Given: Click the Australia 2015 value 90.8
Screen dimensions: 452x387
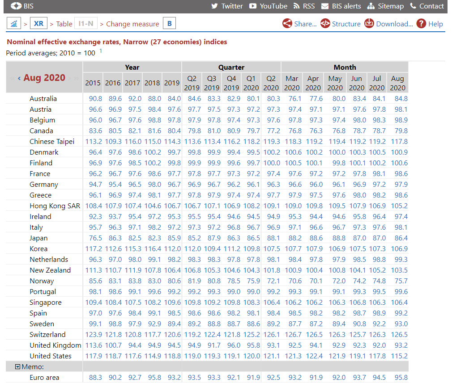Looking at the screenshot, I should [93, 99].
